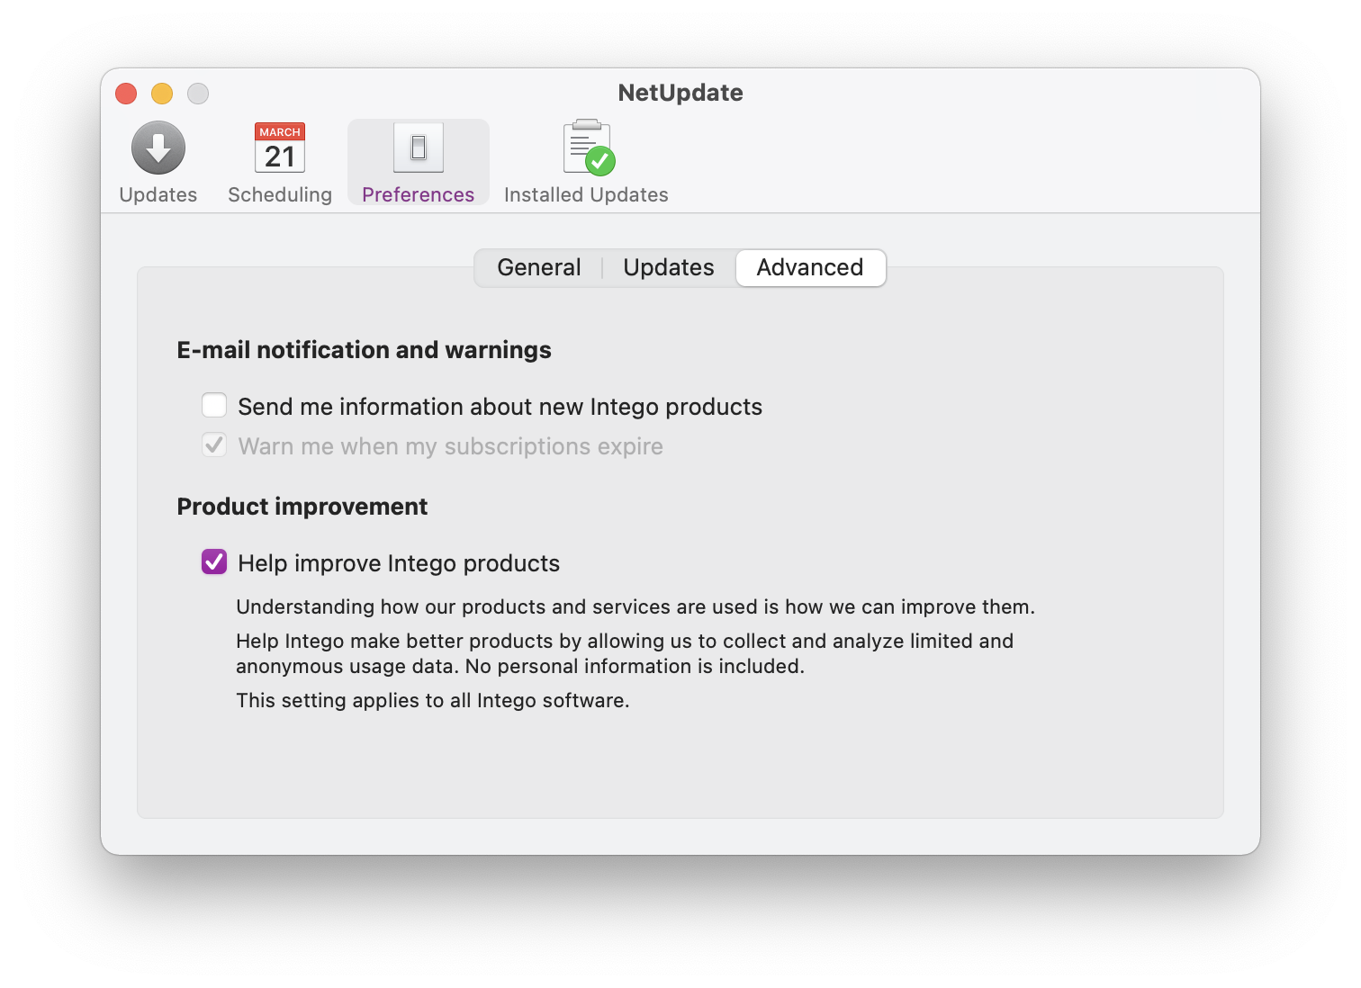This screenshot has width=1361, height=988.
Task: Switch to the General tab
Action: pyautogui.click(x=539, y=267)
